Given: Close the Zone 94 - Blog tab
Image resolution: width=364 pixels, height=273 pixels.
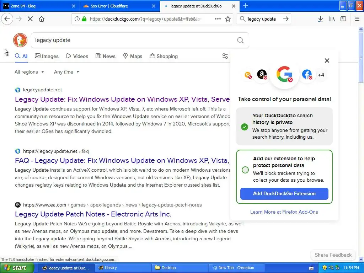Looking at the screenshot, I should click(73, 6).
